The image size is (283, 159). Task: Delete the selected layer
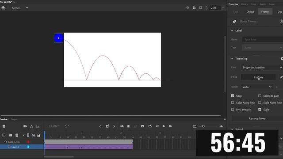click(x=17, y=135)
